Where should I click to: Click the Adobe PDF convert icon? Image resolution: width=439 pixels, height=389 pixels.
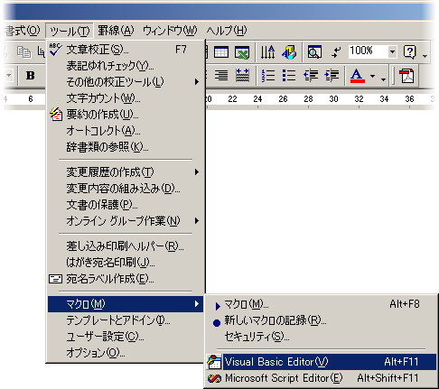(406, 76)
